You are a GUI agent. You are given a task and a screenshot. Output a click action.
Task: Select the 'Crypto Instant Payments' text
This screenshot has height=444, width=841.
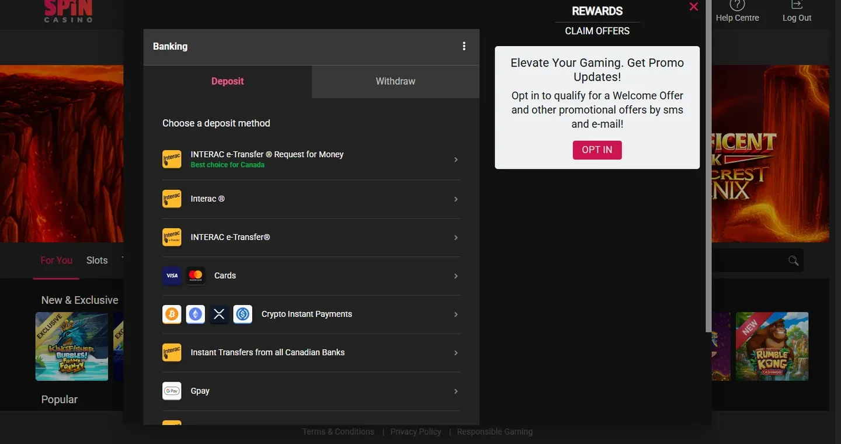click(307, 314)
